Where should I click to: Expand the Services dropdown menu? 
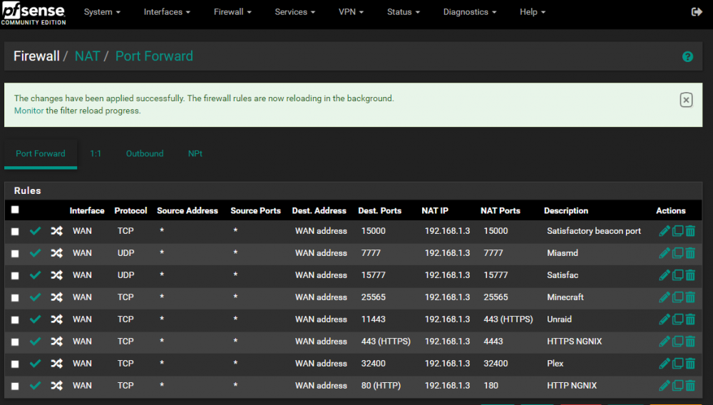click(294, 12)
